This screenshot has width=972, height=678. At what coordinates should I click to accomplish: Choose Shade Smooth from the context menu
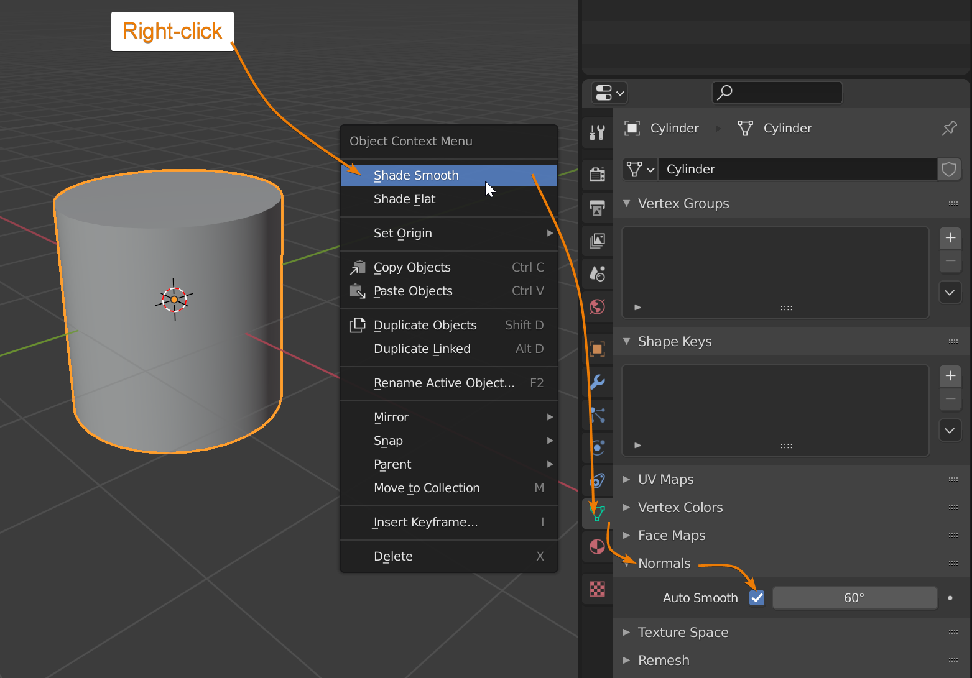(416, 176)
